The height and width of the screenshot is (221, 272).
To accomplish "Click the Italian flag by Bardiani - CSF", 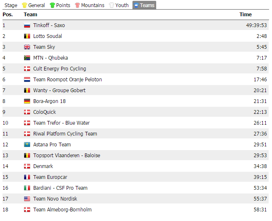I will coord(27,188).
